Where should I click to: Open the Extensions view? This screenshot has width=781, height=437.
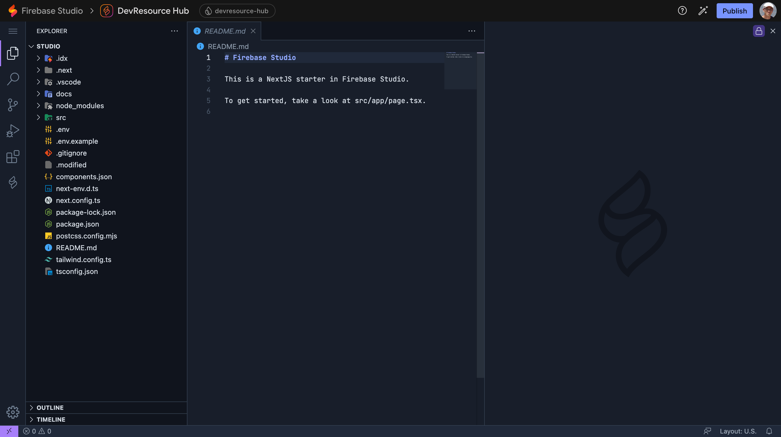click(13, 157)
